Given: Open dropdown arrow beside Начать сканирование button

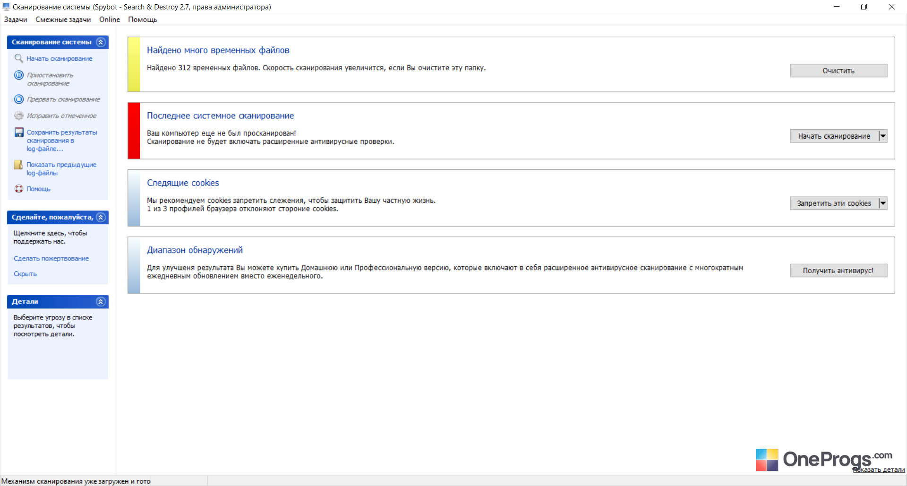Looking at the screenshot, I should pos(883,136).
